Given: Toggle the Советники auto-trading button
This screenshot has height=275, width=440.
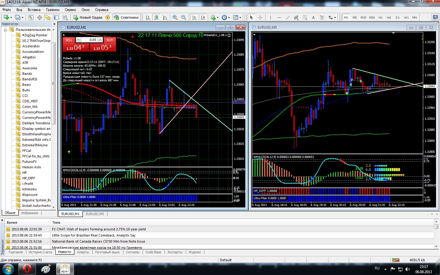Looking at the screenshot, I should [126, 17].
